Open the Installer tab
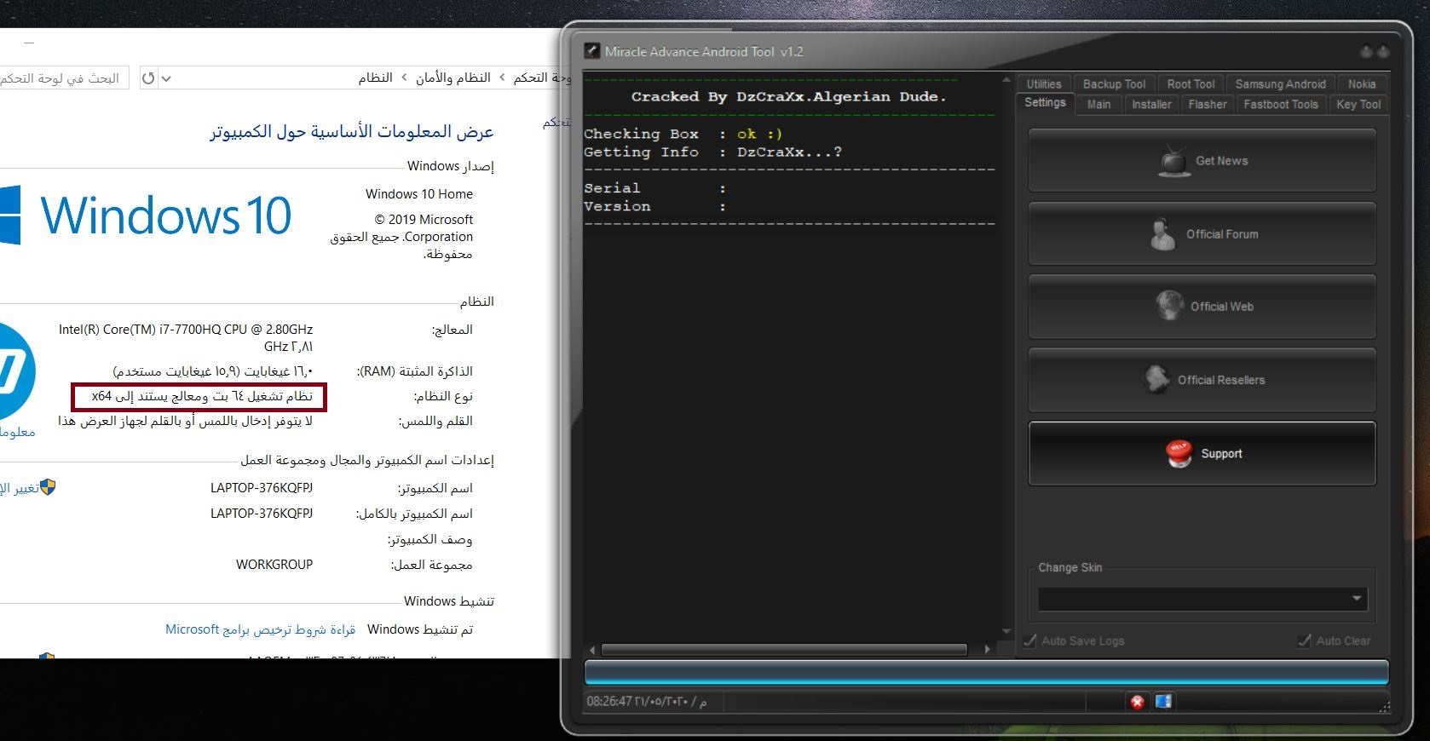 pyautogui.click(x=1151, y=105)
